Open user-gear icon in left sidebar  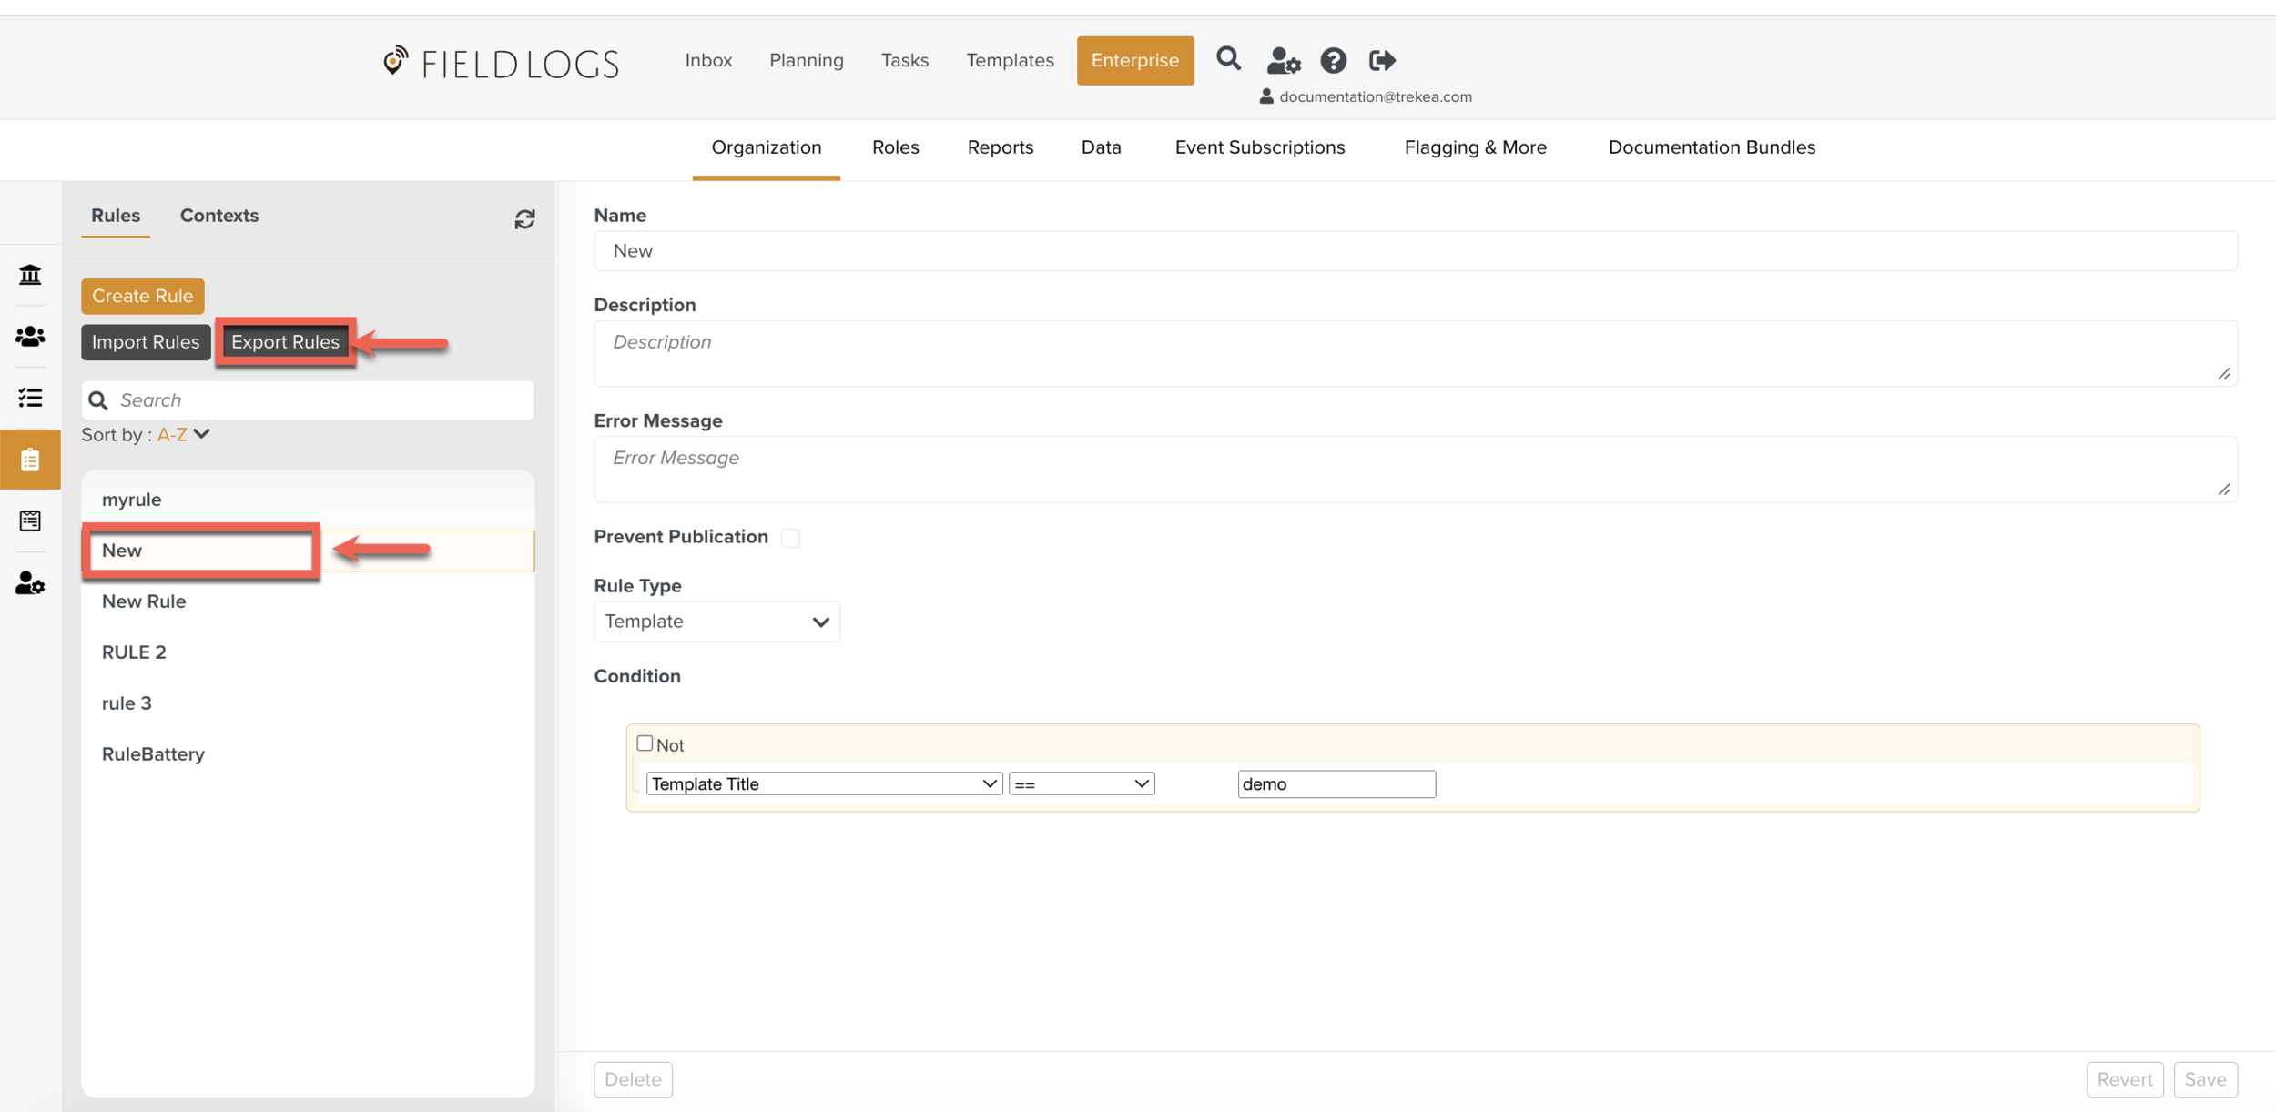click(x=30, y=583)
